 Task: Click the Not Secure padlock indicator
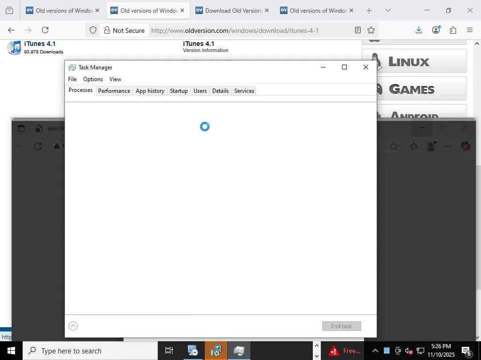[x=124, y=30]
